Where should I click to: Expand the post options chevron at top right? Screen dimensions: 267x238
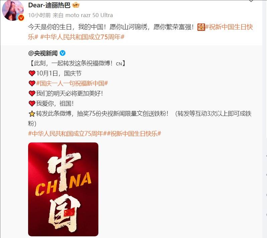tap(251, 1)
